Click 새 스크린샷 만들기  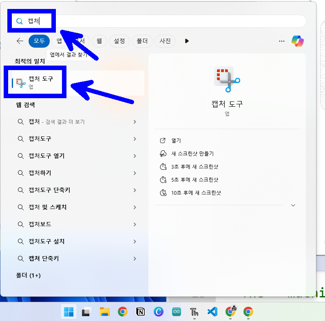tap(192, 154)
